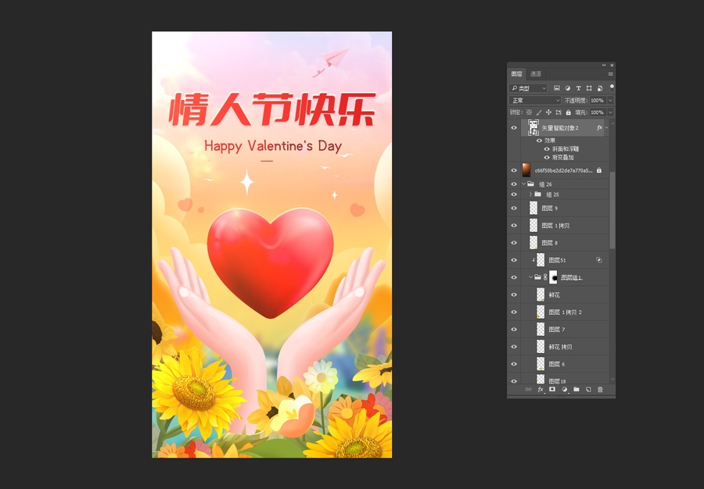
Task: Click folder icon of 组 26
Action: 530,184
